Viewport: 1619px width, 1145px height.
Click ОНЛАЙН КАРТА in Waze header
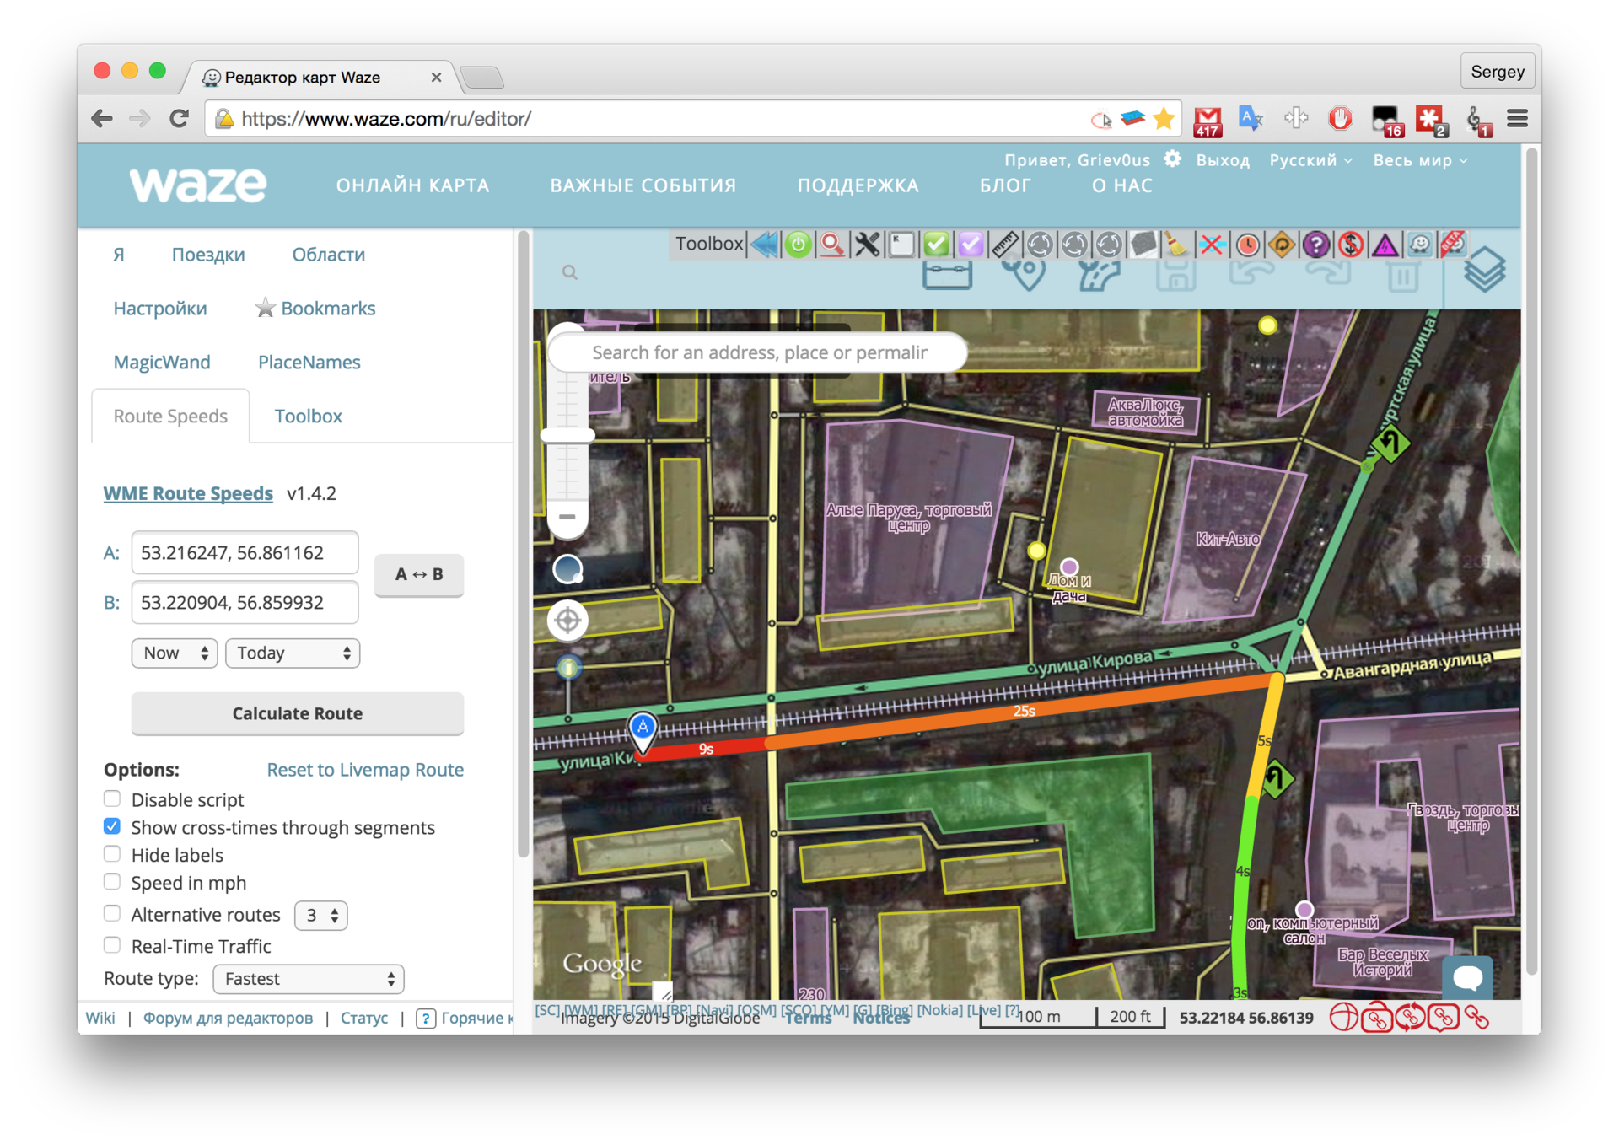point(412,185)
